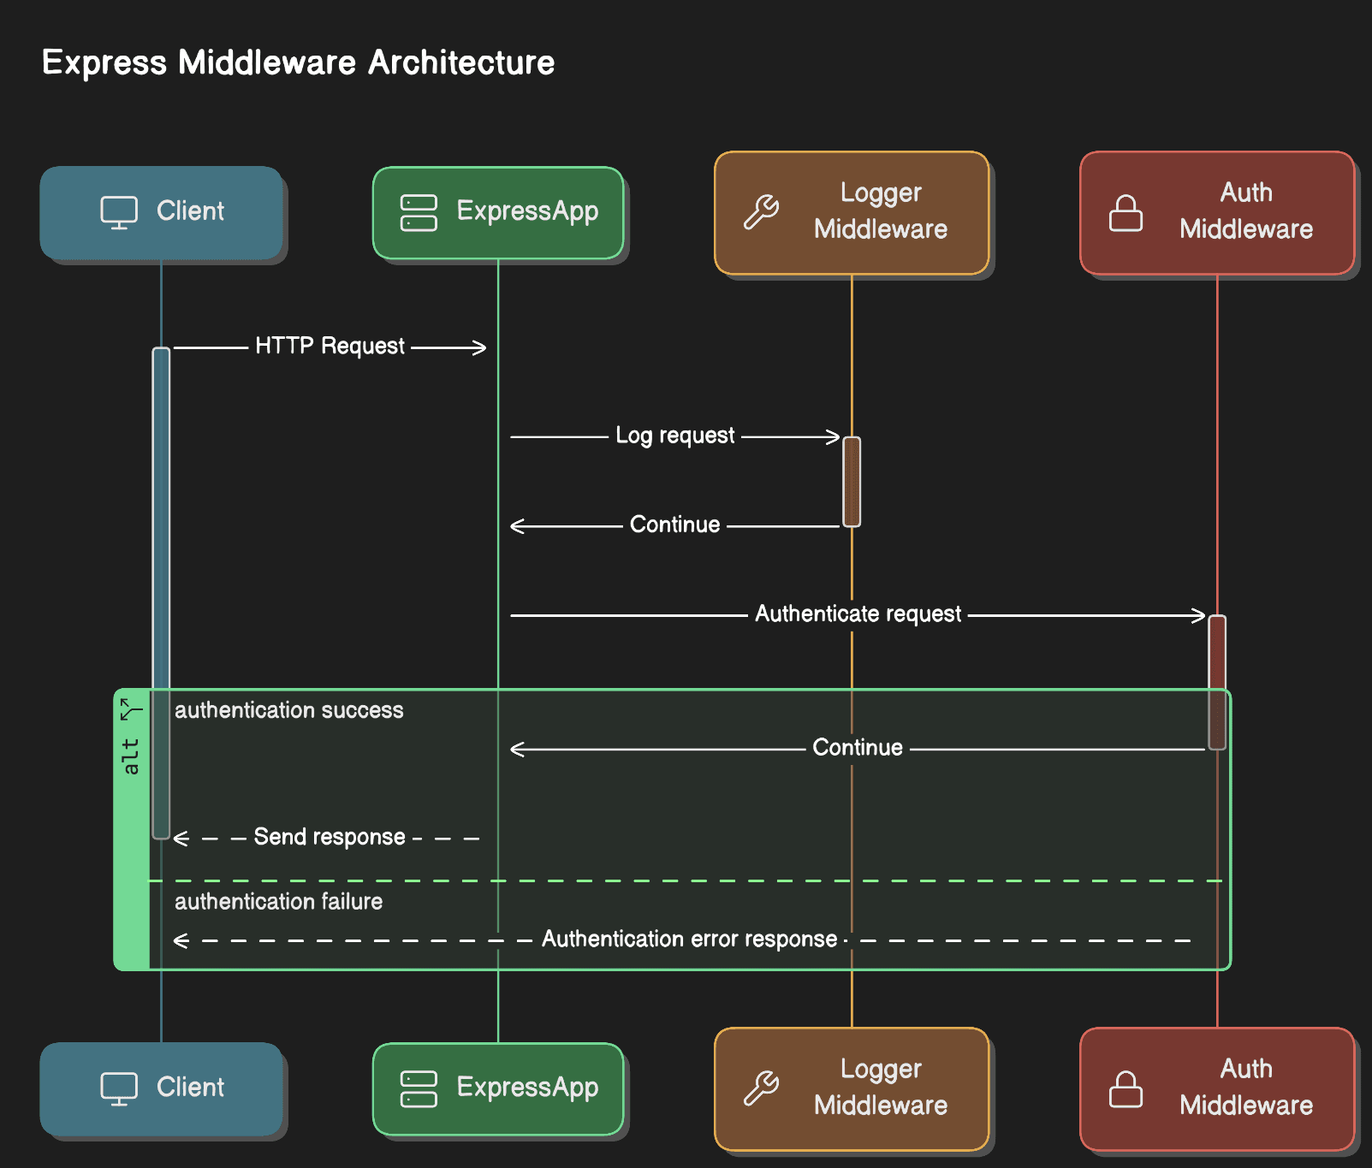Select the Client activation bar lifeline

161,590
